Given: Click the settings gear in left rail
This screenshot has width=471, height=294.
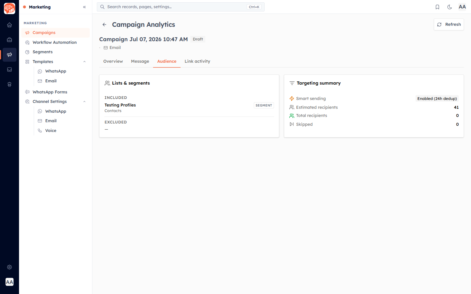Looking at the screenshot, I should click(9, 267).
